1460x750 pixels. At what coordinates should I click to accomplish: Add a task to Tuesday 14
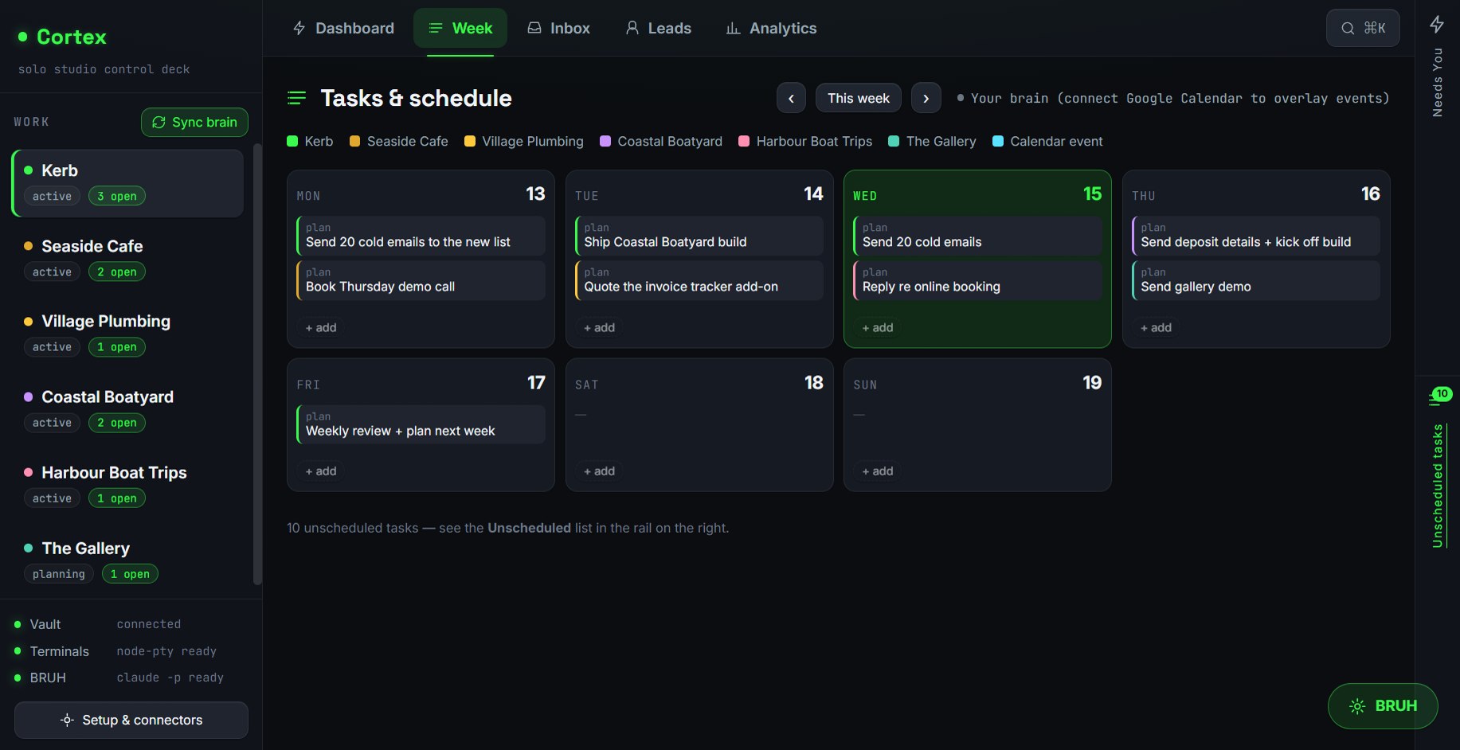[599, 327]
